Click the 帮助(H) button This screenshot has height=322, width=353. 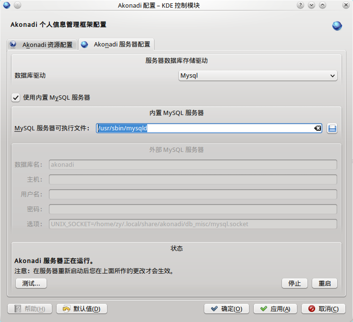[30, 309]
